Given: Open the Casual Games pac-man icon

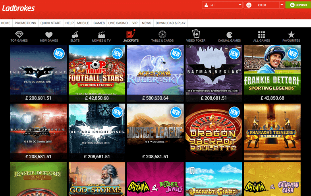Looking at the screenshot, I should coord(229,35).
